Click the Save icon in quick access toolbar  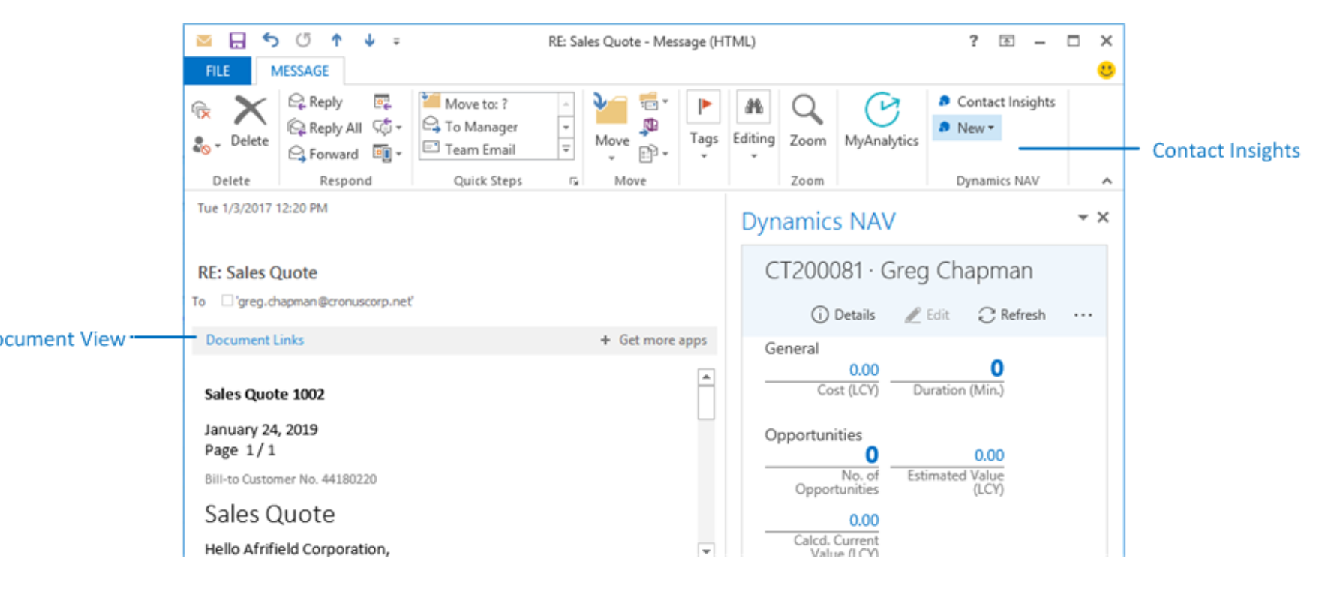(237, 41)
